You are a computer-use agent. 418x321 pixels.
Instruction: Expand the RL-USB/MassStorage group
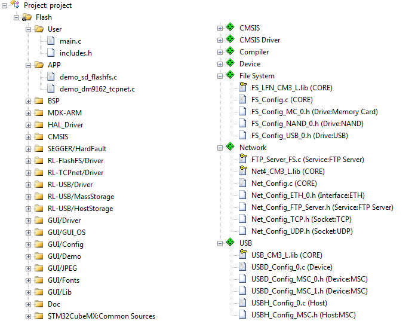(x=28, y=197)
